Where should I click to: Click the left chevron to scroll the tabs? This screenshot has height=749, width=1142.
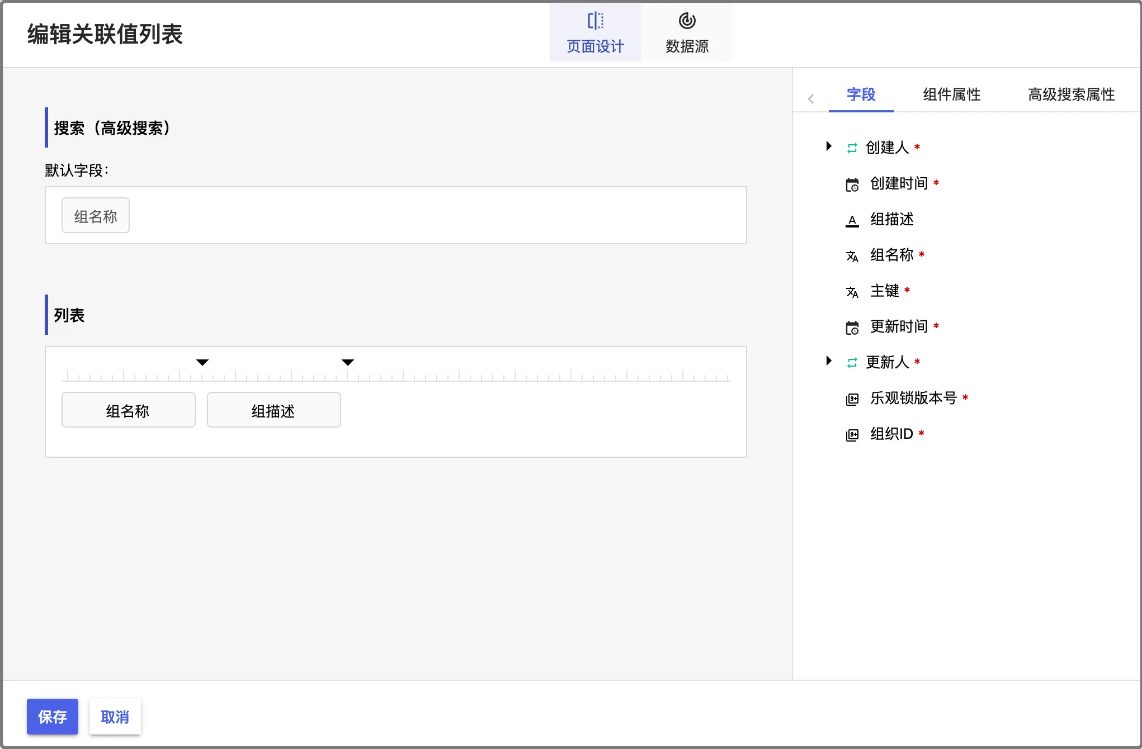tap(811, 99)
